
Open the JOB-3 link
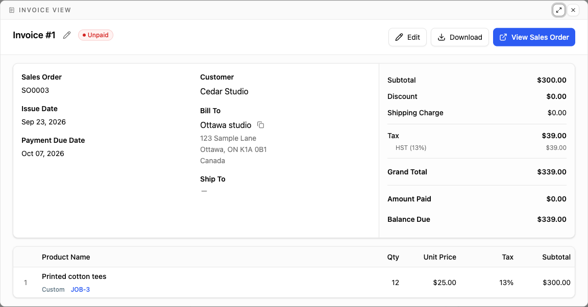pos(80,289)
